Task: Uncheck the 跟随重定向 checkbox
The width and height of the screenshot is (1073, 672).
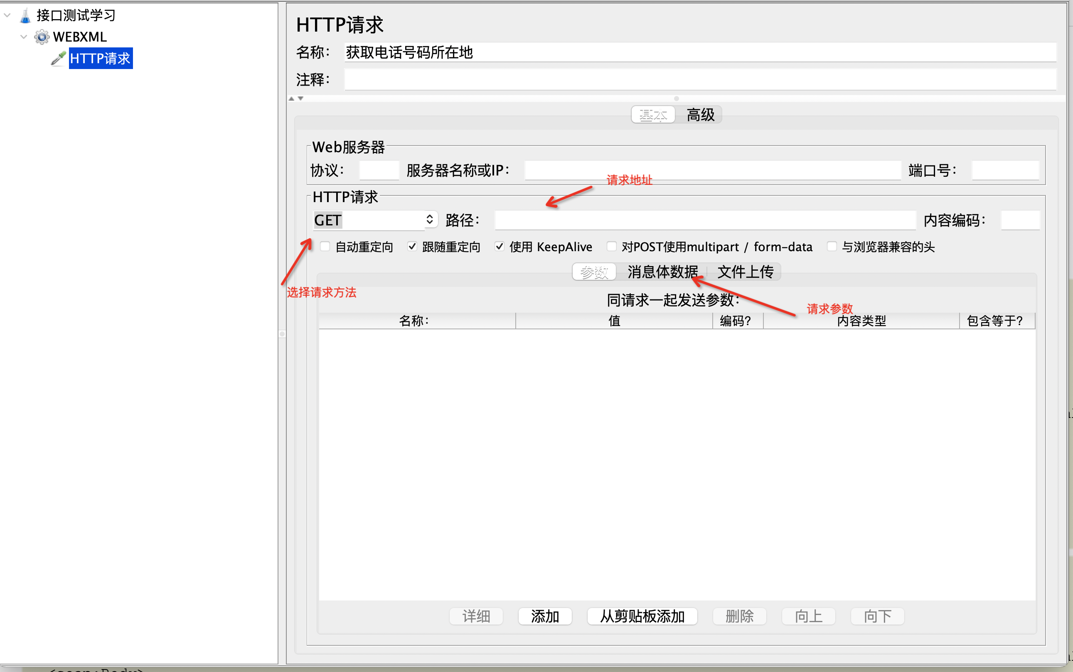Action: [x=412, y=247]
